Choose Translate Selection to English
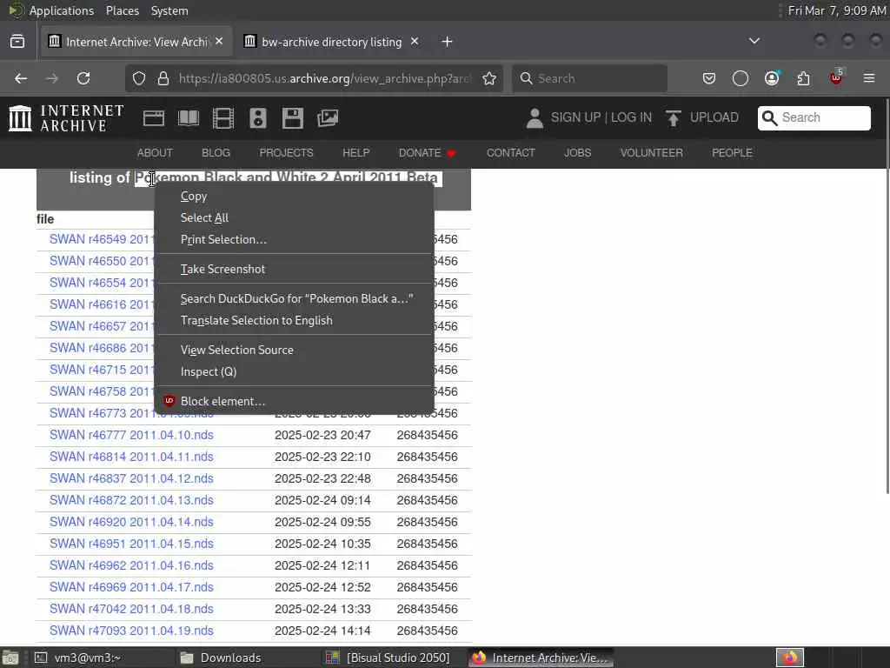Image resolution: width=890 pixels, height=668 pixels. point(294,320)
